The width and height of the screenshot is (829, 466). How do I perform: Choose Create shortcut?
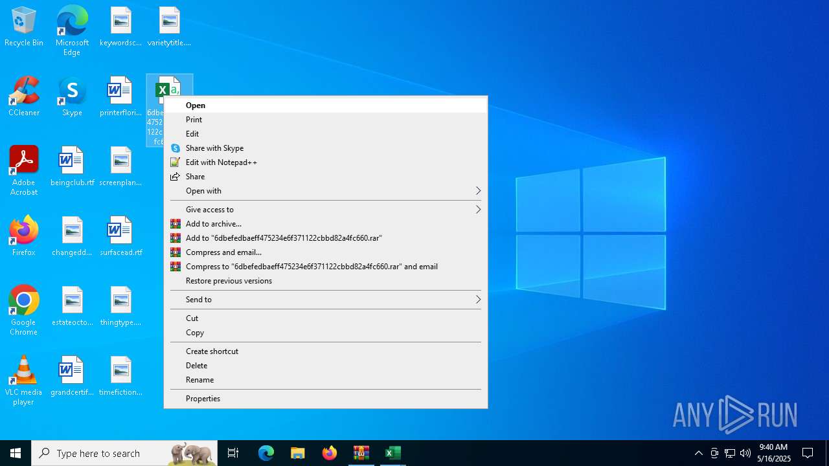coord(326,351)
